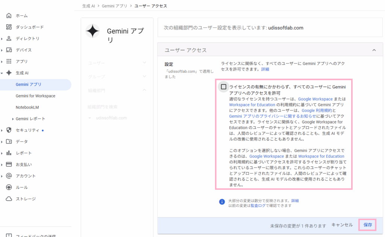The width and height of the screenshot is (385, 237).
Task: Open the 監査ログ audit log link
Action: [x=258, y=205]
